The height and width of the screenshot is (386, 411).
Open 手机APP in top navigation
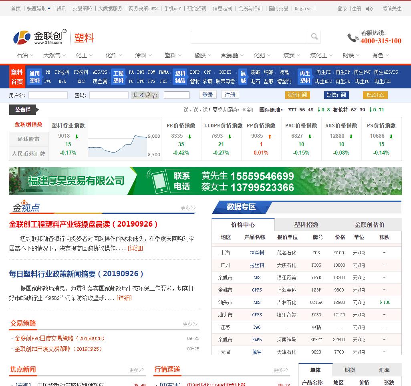[x=173, y=9]
